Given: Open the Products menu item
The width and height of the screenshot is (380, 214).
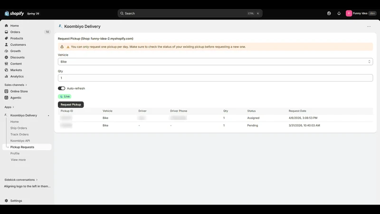Looking at the screenshot, I should pos(17,38).
